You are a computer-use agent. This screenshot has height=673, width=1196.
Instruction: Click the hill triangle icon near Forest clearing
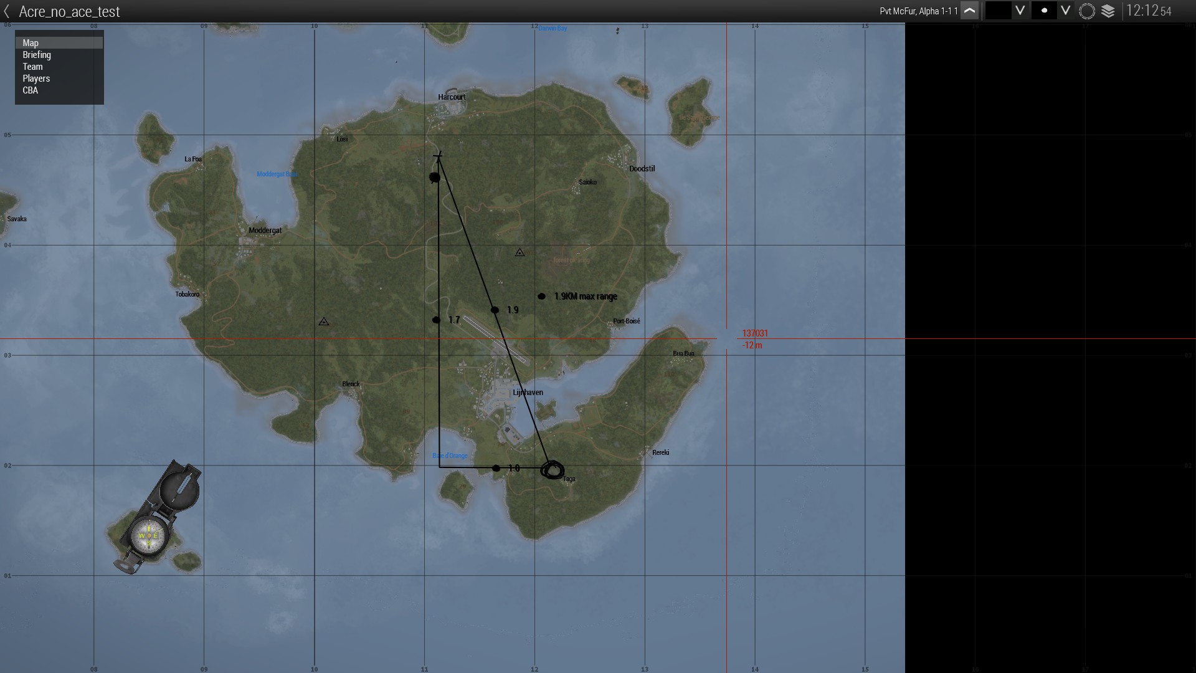click(520, 252)
